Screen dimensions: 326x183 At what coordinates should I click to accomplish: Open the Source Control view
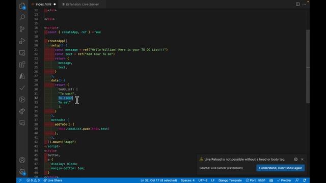(22, 29)
